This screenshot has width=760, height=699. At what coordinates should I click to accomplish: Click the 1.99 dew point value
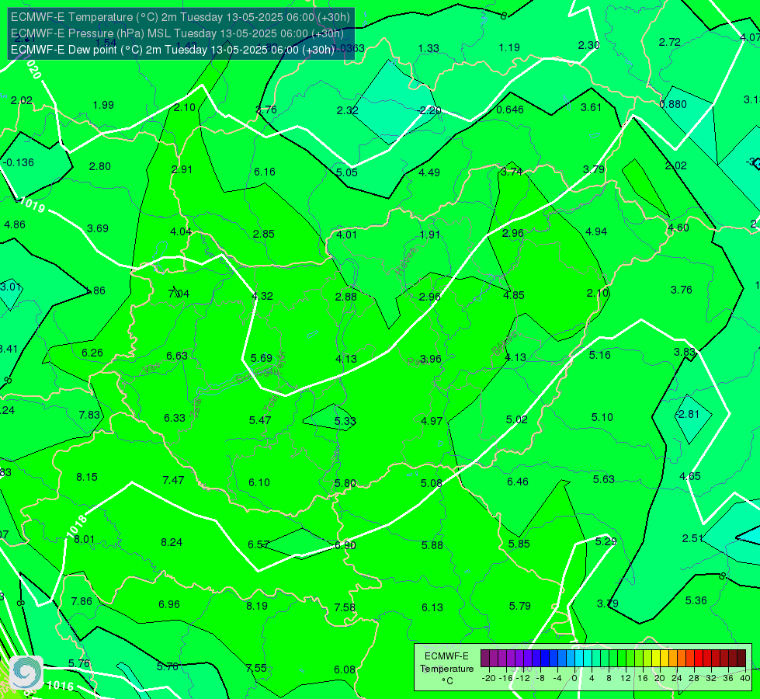tap(103, 106)
